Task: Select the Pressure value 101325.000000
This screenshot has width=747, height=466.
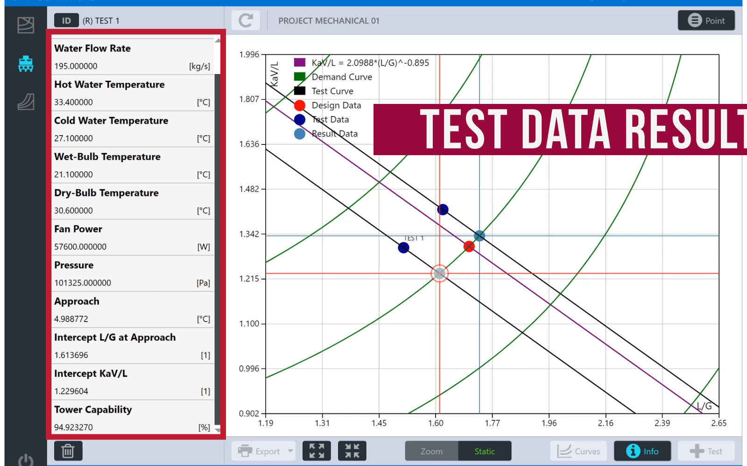Action: coord(83,283)
